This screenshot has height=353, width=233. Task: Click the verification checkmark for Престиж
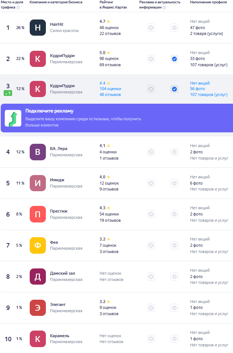coord(174,214)
